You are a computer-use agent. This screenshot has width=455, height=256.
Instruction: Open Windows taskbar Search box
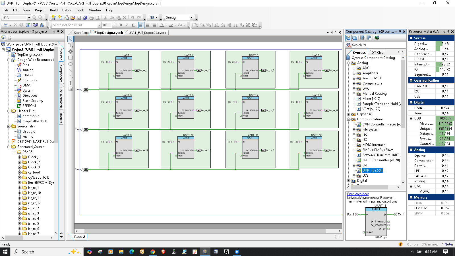tap(47, 252)
